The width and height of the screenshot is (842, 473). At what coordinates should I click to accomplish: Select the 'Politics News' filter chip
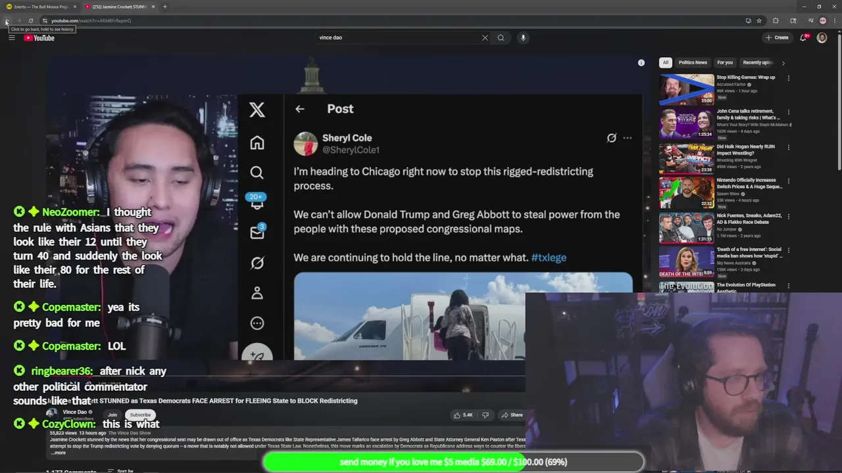(693, 62)
